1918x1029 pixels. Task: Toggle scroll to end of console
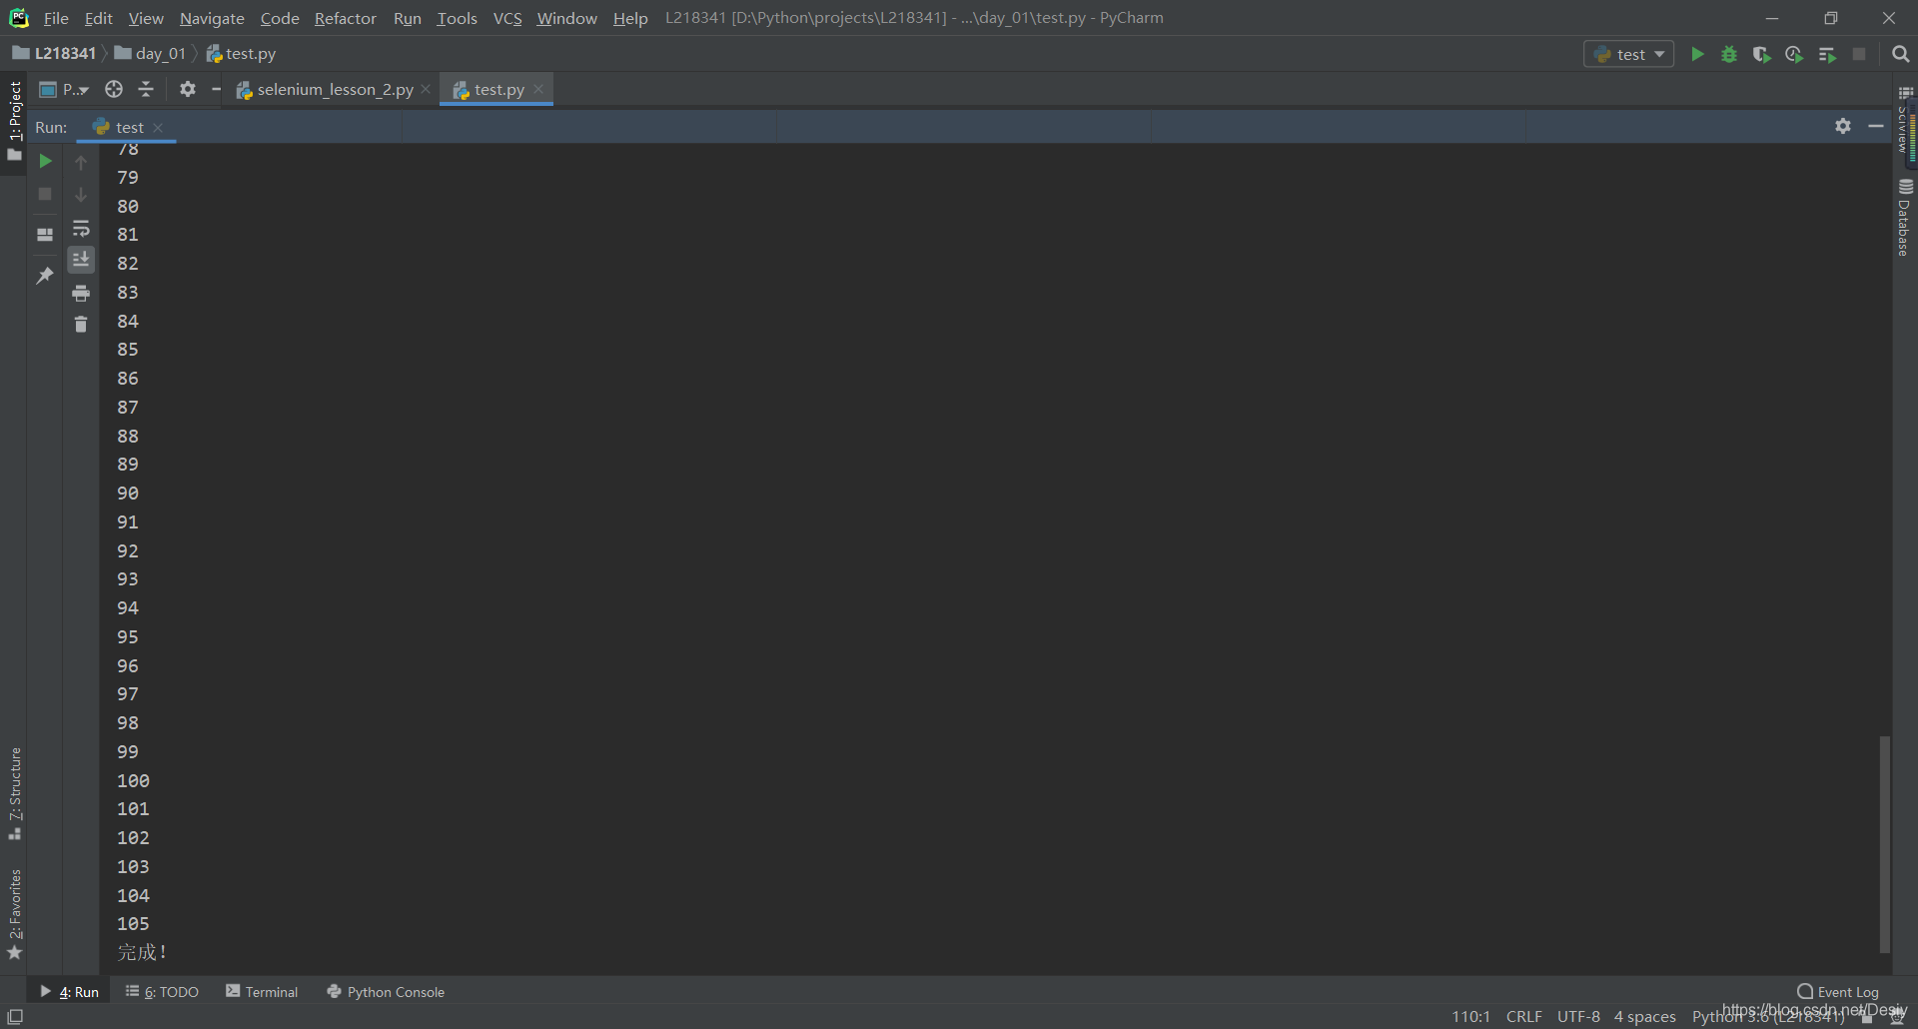(x=81, y=260)
